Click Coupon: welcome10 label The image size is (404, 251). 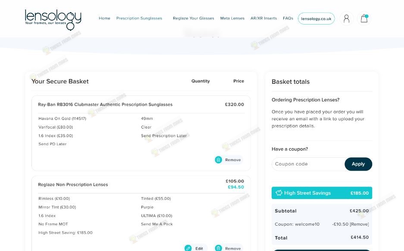[x=297, y=224]
